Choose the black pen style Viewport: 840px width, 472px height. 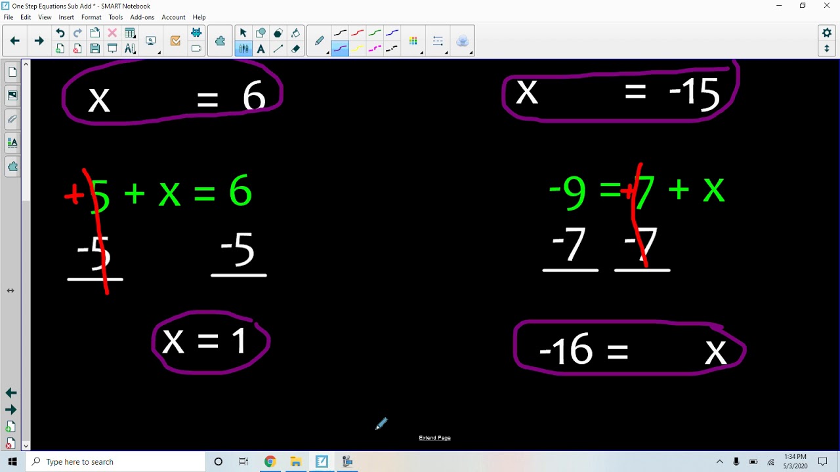(340, 33)
